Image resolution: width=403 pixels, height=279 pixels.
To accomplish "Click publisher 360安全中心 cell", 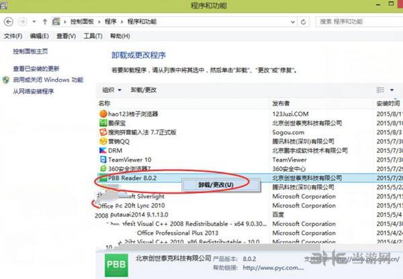I will [289, 168].
